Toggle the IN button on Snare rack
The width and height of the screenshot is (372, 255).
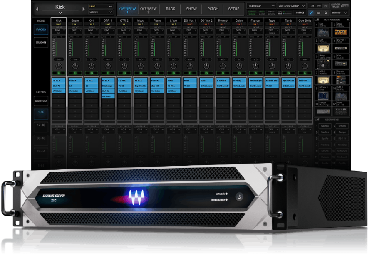click(75, 73)
